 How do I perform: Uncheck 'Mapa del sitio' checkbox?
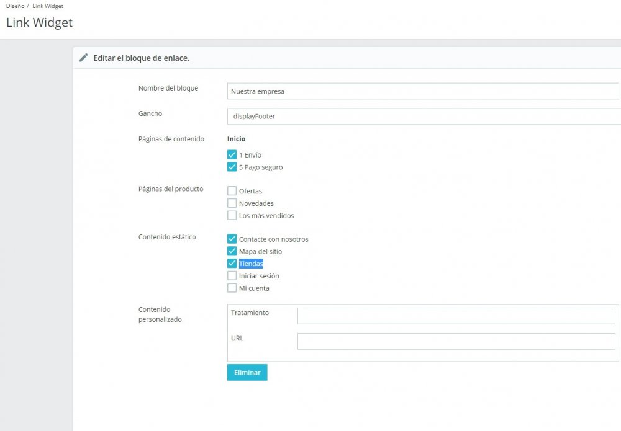coord(232,252)
